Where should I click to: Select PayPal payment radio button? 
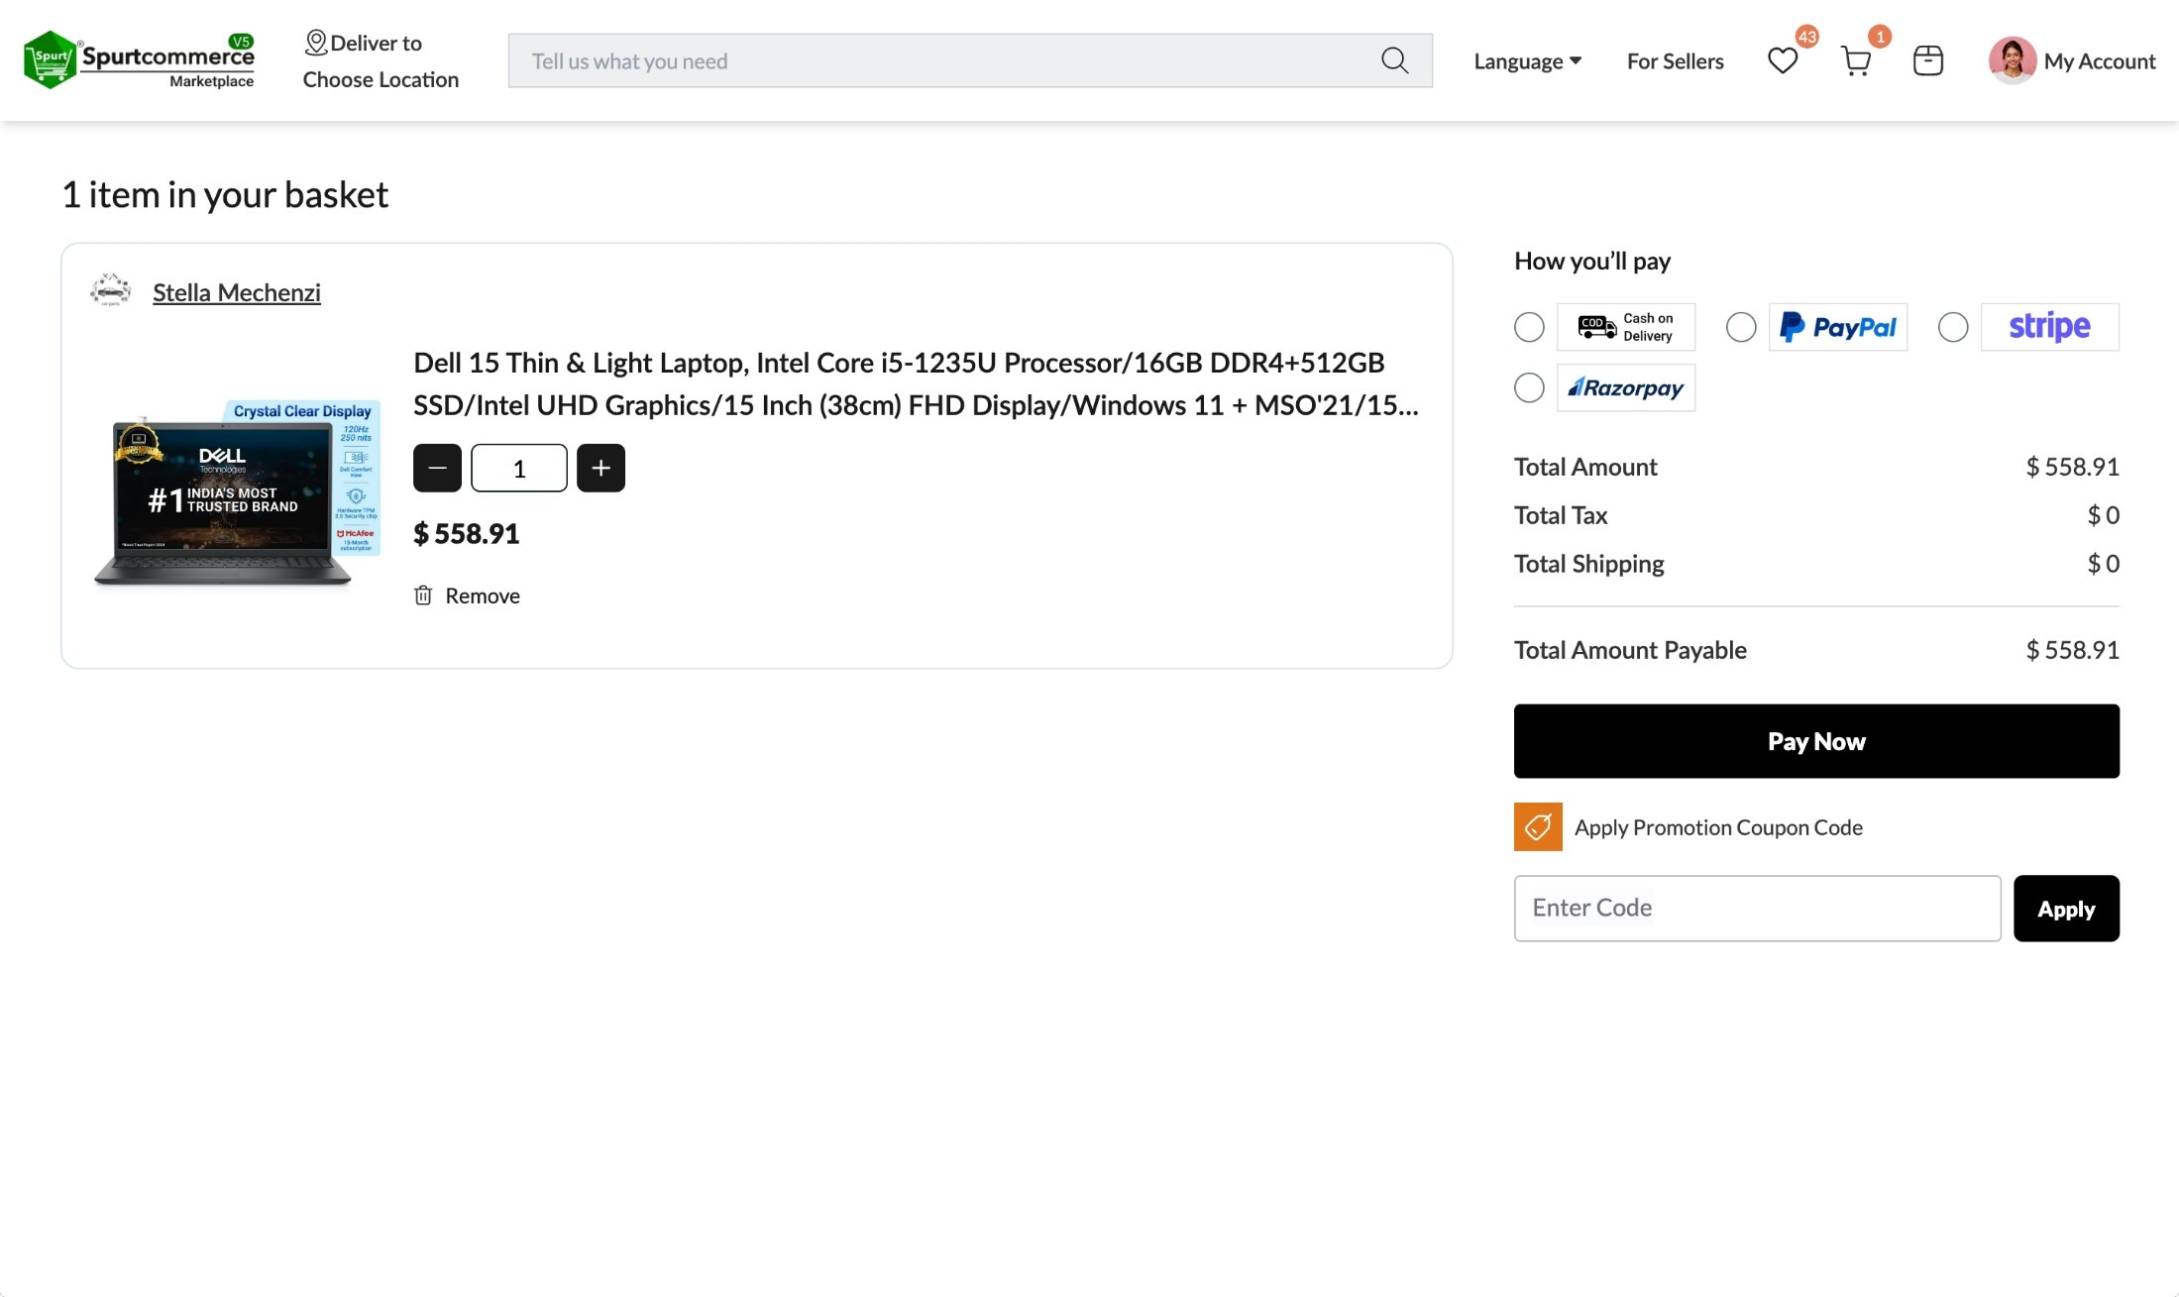coord(1741,327)
